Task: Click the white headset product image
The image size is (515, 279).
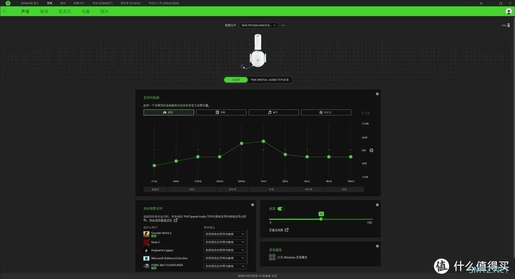Action: [x=255, y=51]
